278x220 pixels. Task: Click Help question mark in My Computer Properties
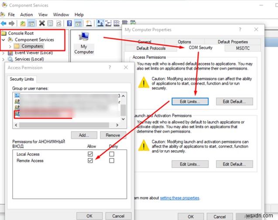click(240, 29)
